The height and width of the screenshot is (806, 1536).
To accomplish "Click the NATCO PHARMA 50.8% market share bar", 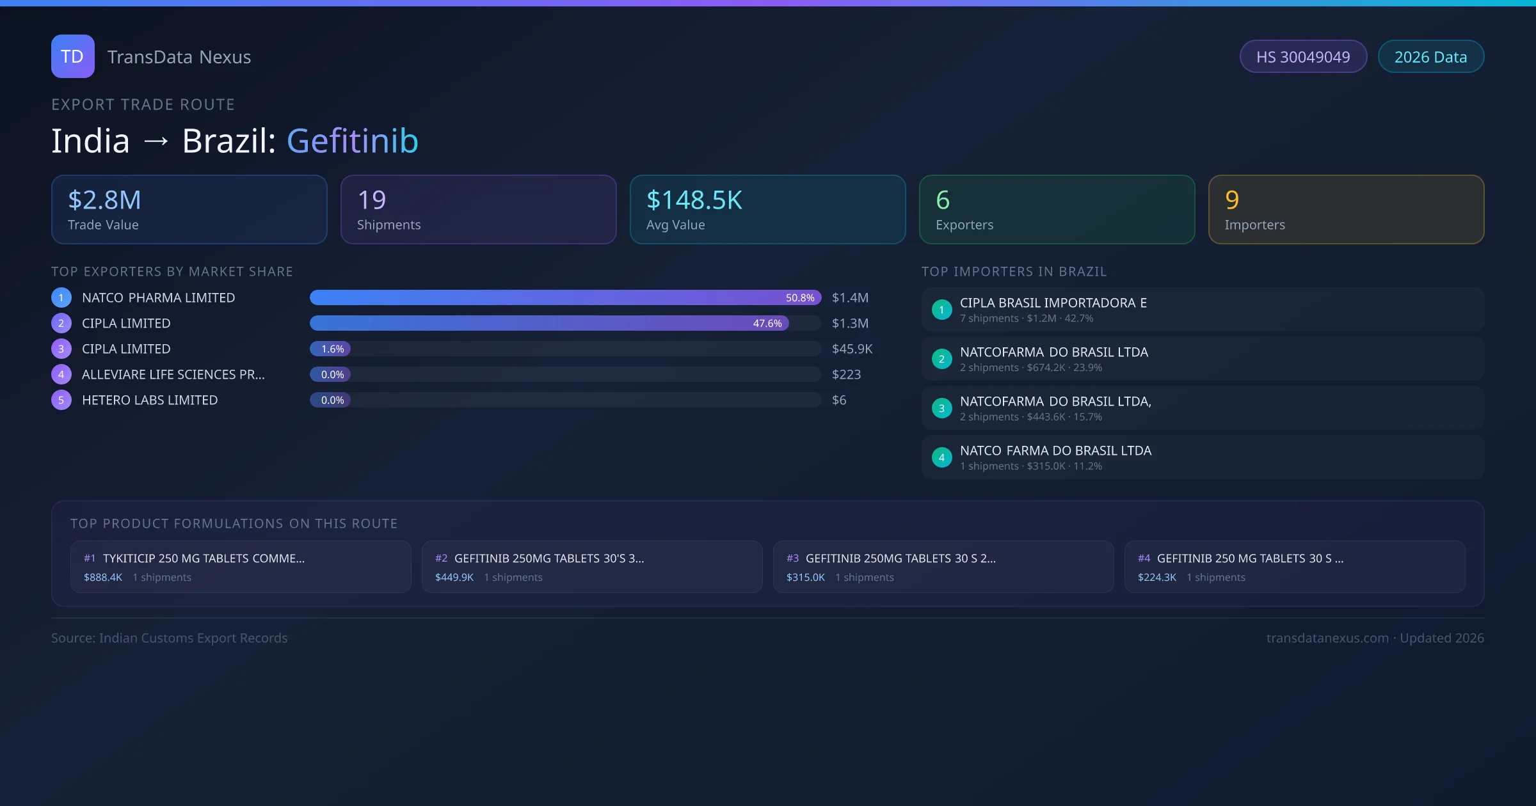I will click(x=564, y=297).
